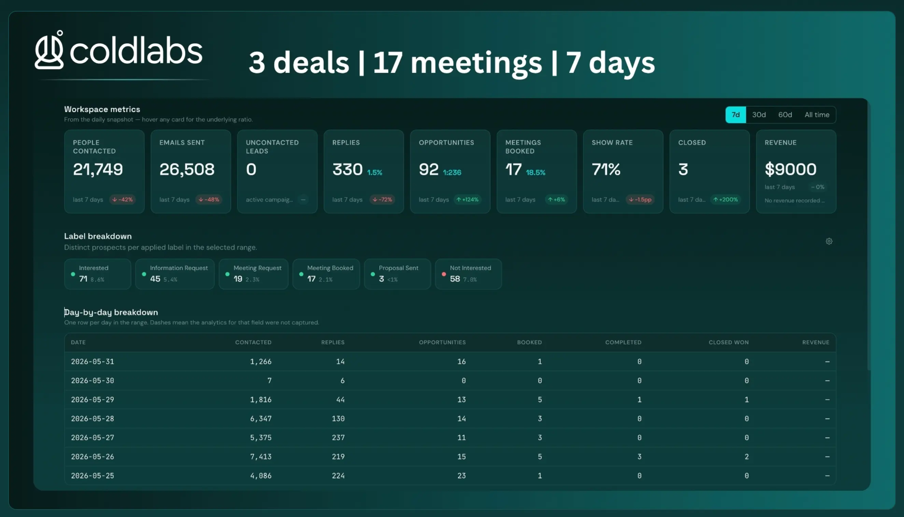Click the 1:236 opportunities ratio
904x517 pixels.
(452, 173)
